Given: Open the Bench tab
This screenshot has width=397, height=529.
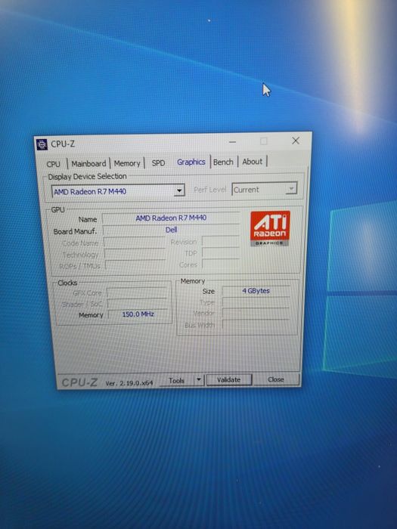Looking at the screenshot, I should pos(223,162).
